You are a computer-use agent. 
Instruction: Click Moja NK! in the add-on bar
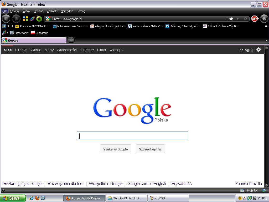(x=253, y=190)
